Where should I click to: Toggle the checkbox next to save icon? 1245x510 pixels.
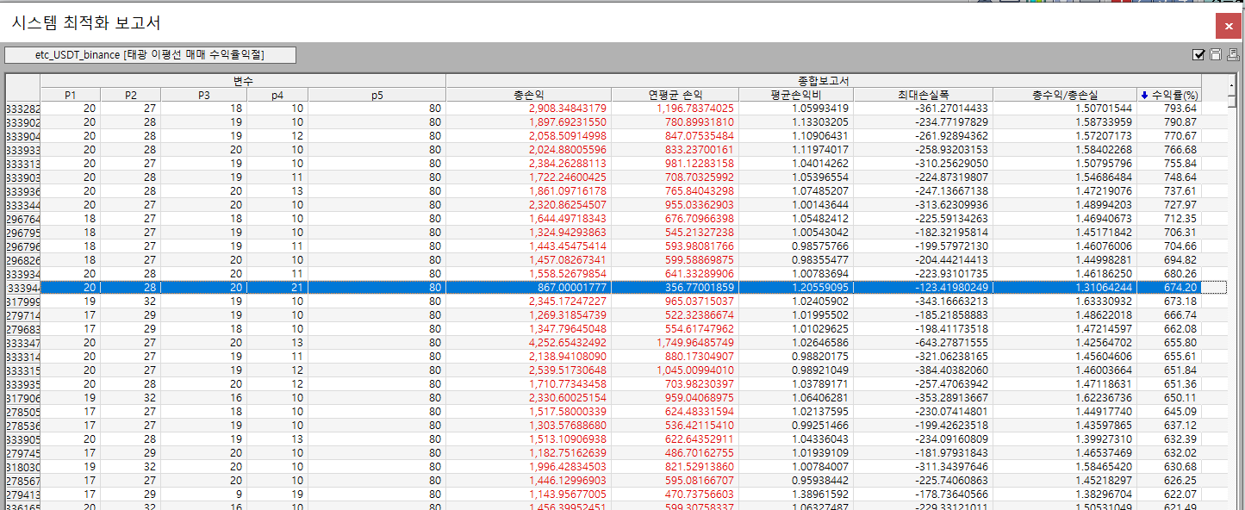[x=1198, y=55]
